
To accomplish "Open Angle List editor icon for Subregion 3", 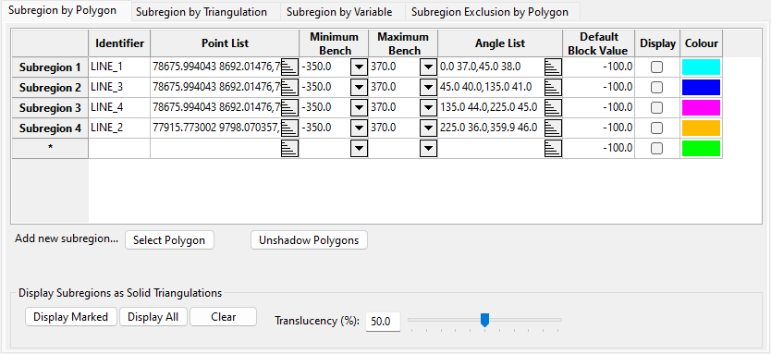I will pyautogui.click(x=553, y=107).
